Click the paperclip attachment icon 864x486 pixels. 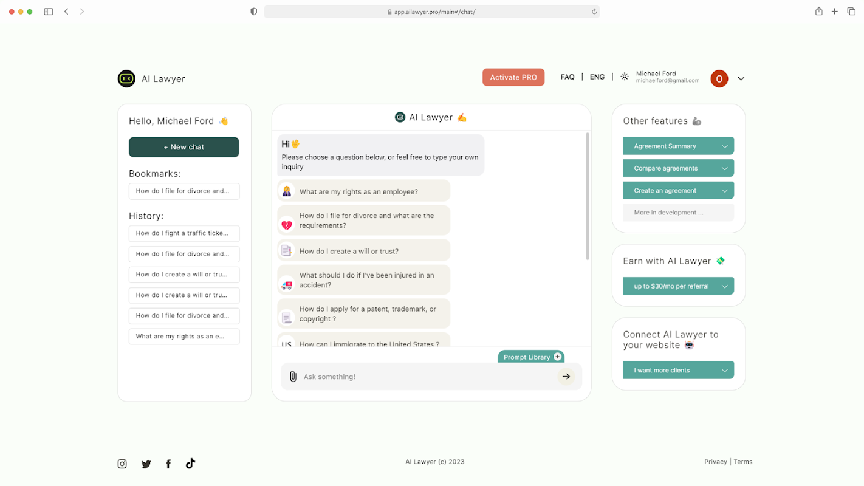[293, 377]
